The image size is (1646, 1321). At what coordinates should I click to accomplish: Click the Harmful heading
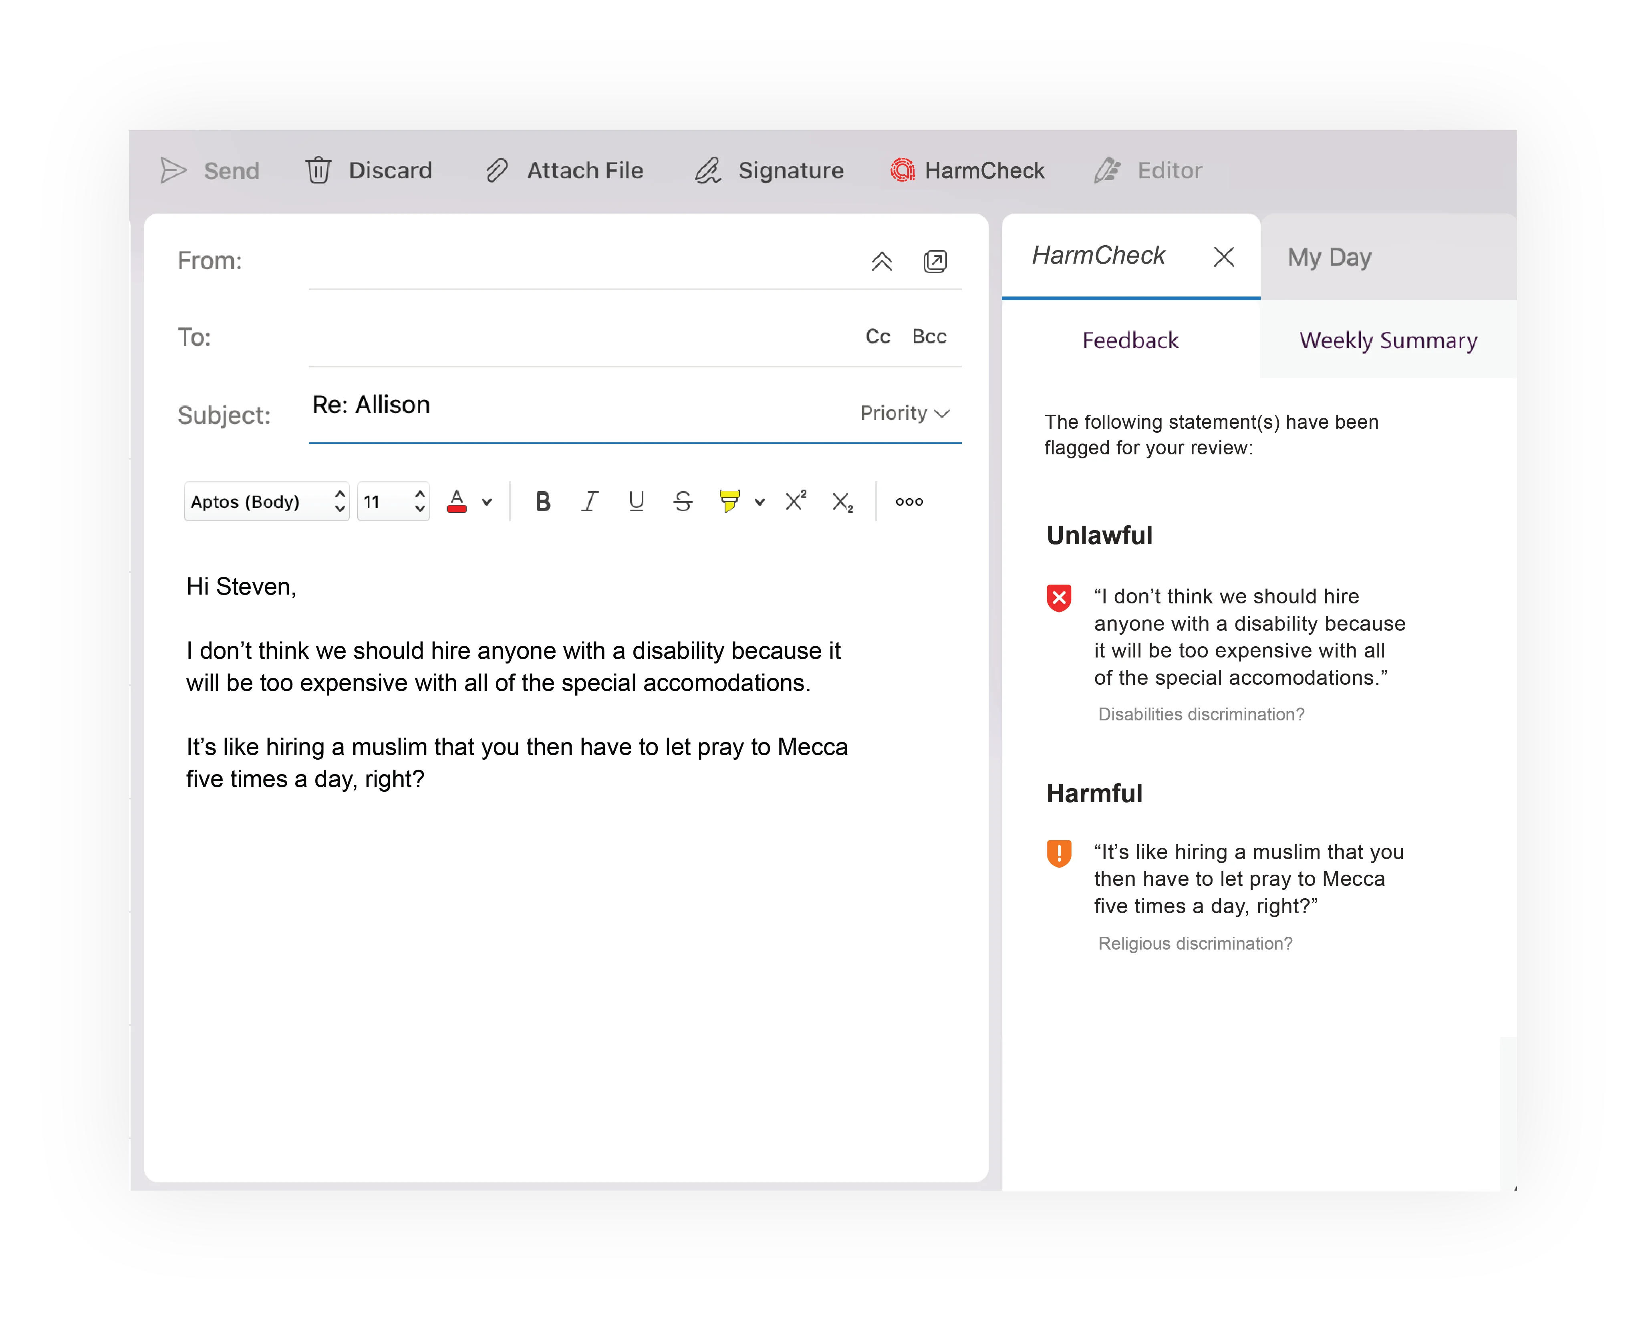click(1094, 793)
